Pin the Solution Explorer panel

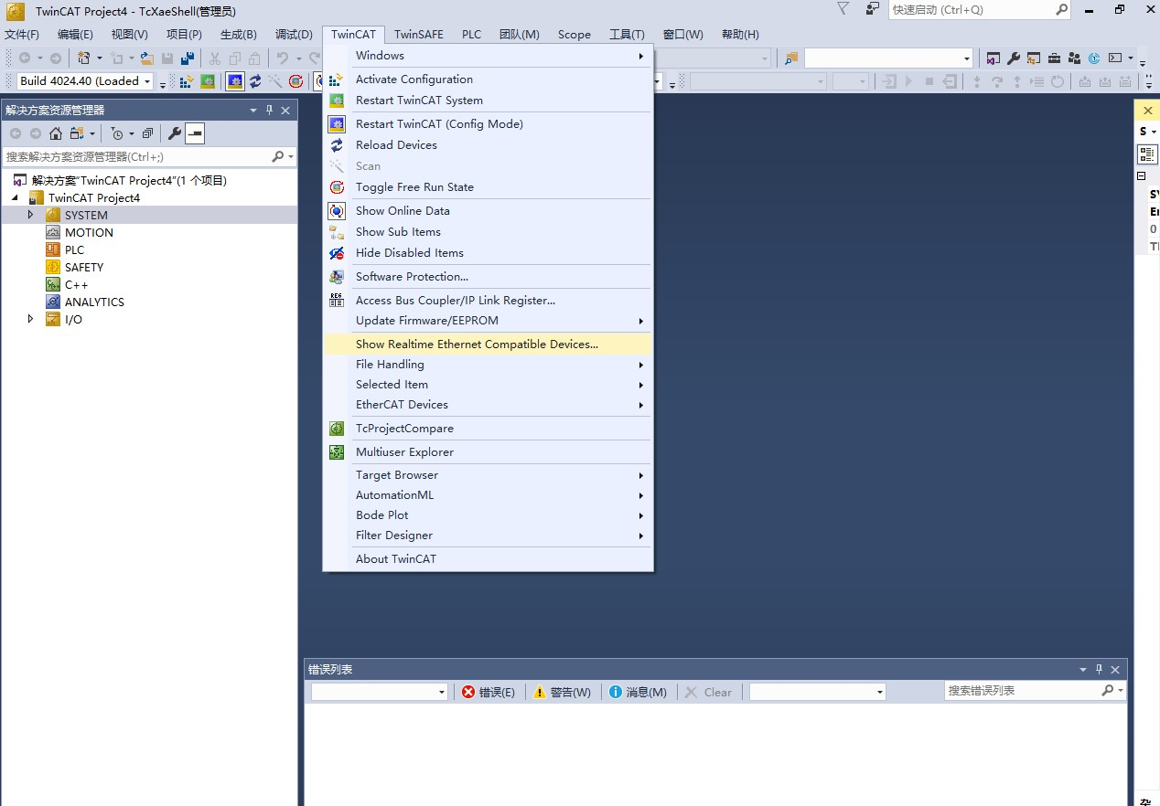[269, 110]
